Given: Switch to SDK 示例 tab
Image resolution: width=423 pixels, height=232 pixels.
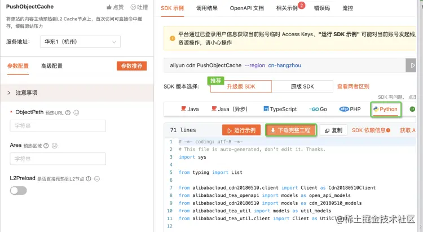Looking at the screenshot, I should pyautogui.click(x=173, y=8).
